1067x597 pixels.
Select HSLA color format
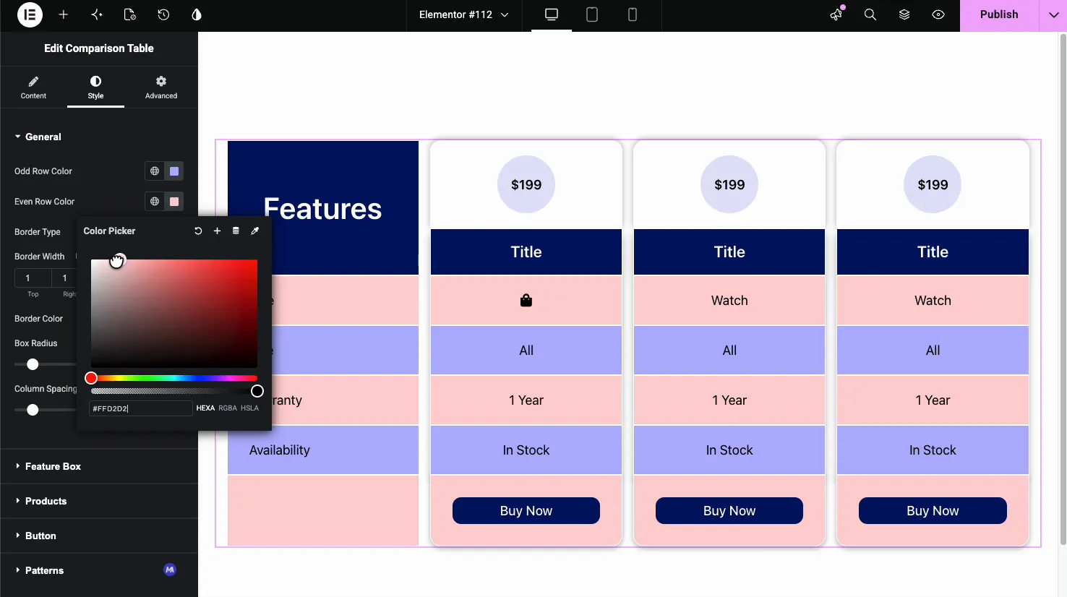[249, 408]
